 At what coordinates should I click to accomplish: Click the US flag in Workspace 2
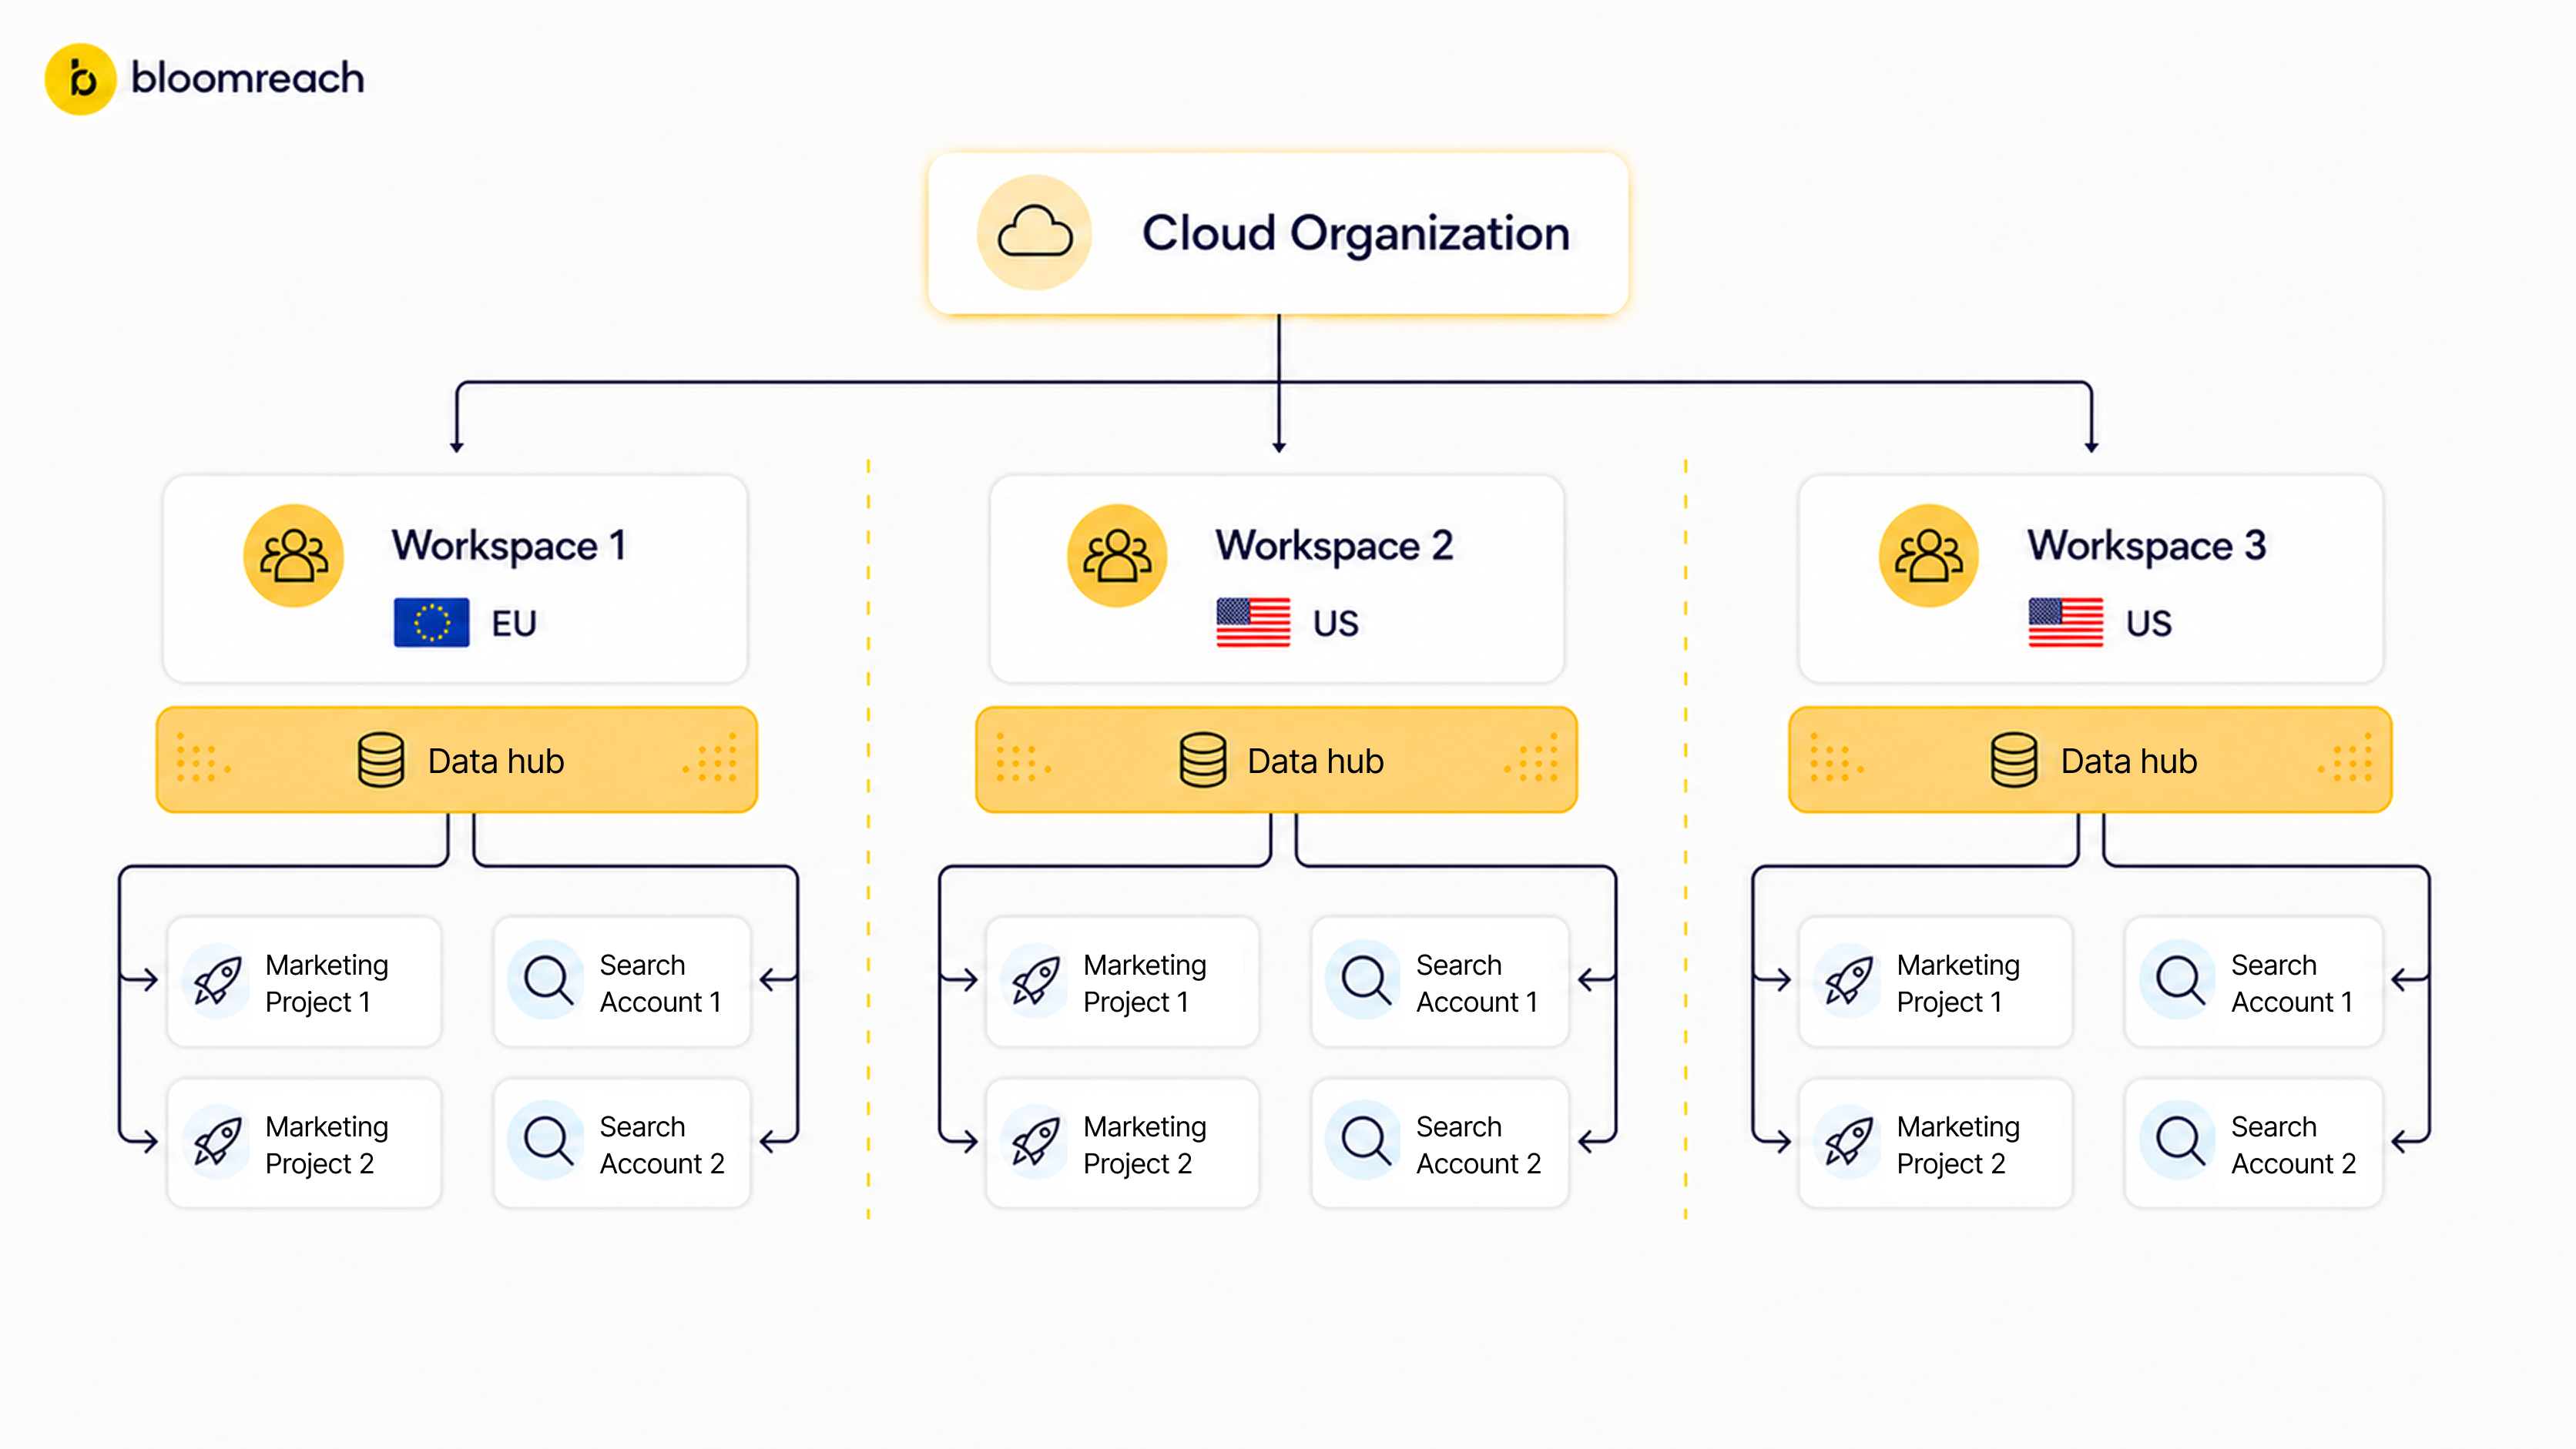tap(1253, 623)
